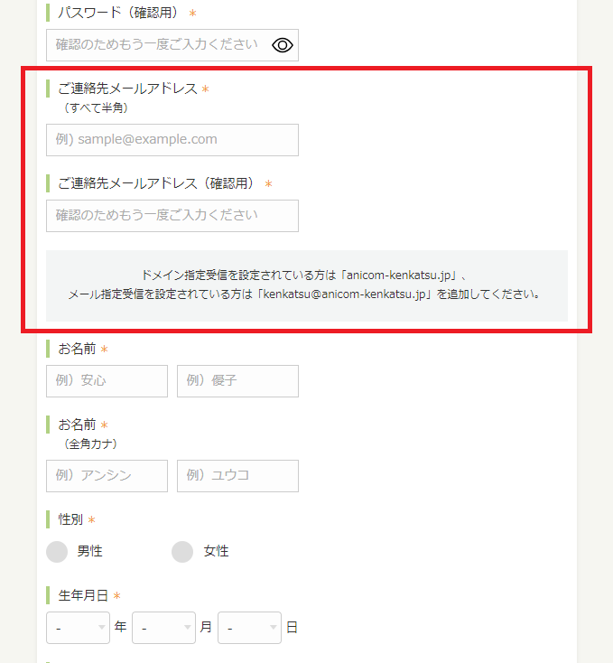This screenshot has height=663, width=613.
Task: Click the ご連絡先メールアドレス（確認用） label
Action: point(157,183)
